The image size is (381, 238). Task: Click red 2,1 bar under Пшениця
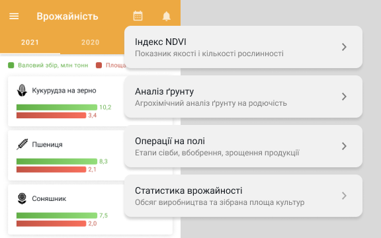(52, 169)
